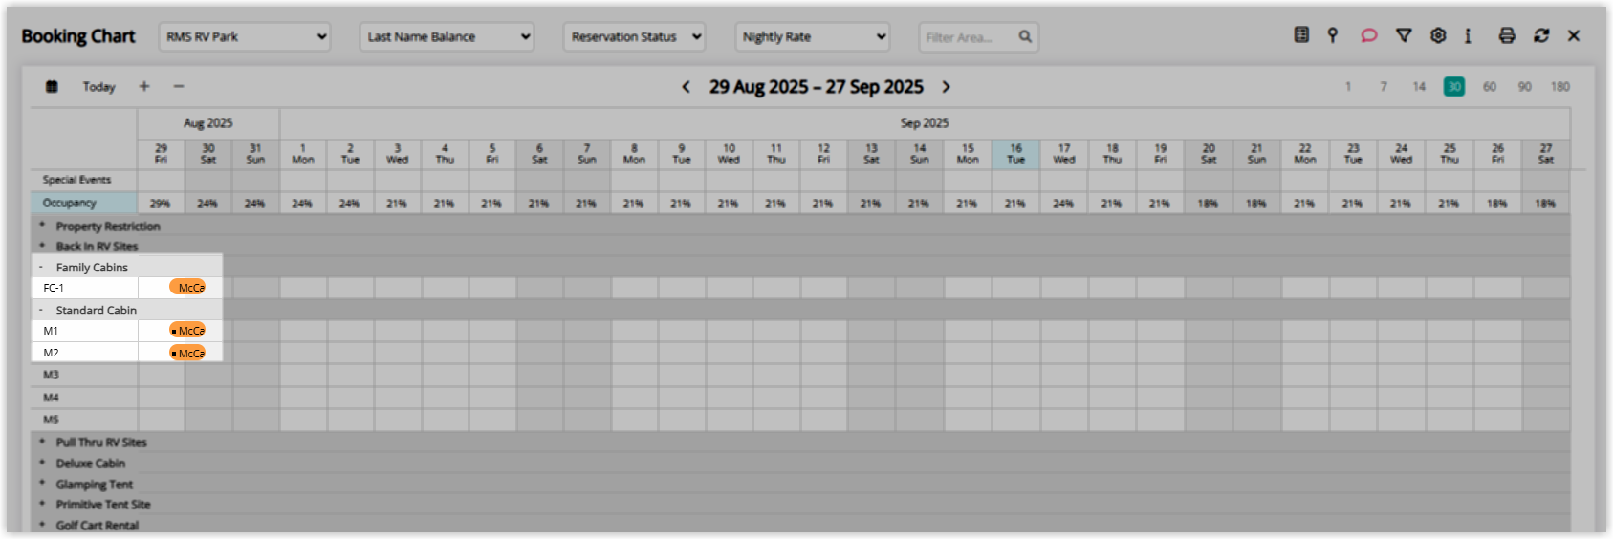The height and width of the screenshot is (540, 1614).
Task: Go to next date range arrow
Action: click(x=947, y=87)
